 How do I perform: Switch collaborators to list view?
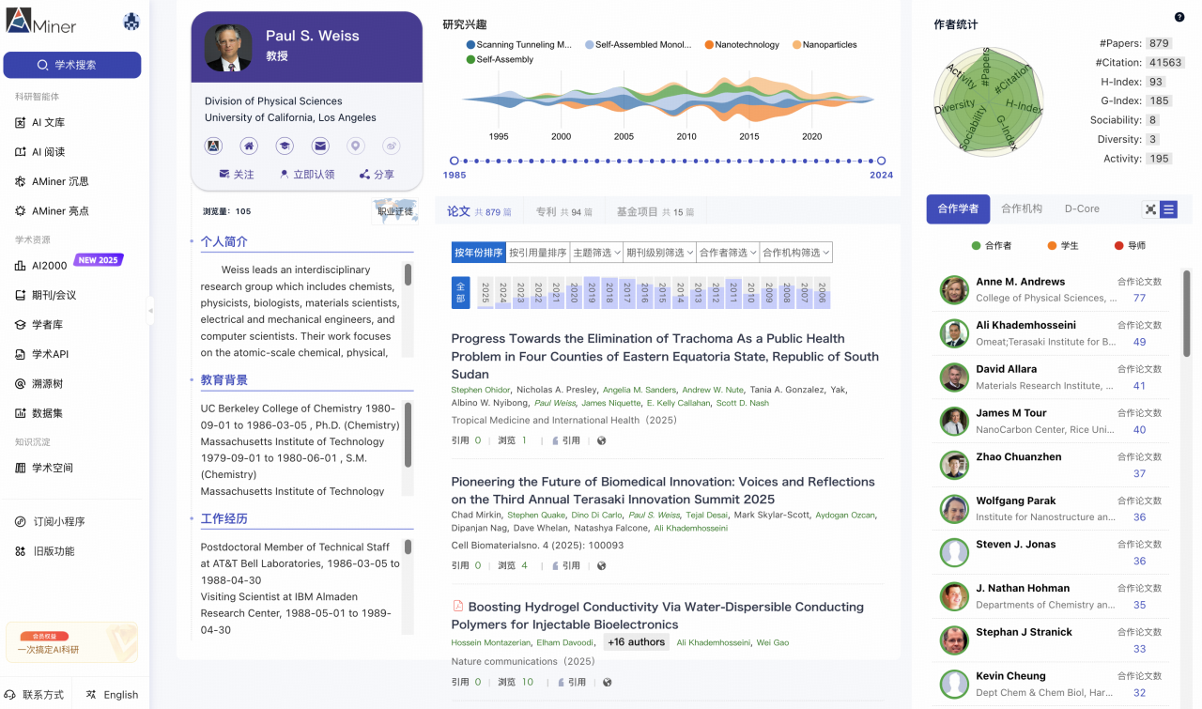[x=1168, y=209]
